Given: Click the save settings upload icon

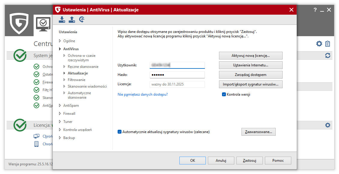Looking at the screenshot, I should 72,19.
